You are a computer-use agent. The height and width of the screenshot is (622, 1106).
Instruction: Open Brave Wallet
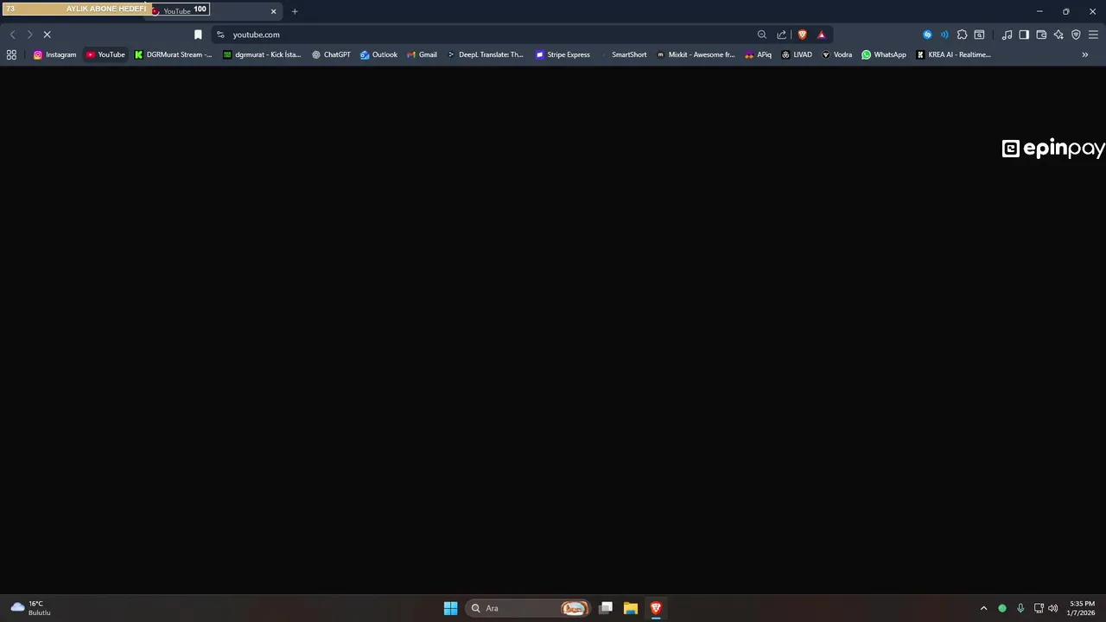click(1041, 35)
